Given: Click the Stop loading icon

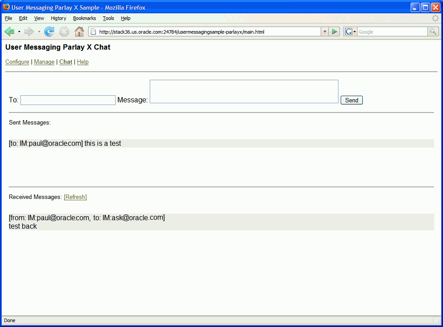Looking at the screenshot, I should (x=64, y=31).
